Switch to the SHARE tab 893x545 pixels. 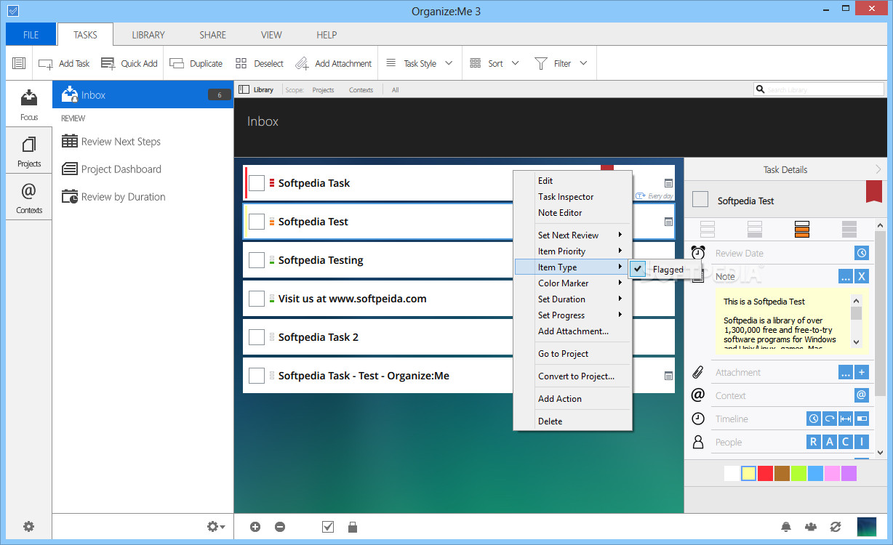click(x=212, y=34)
